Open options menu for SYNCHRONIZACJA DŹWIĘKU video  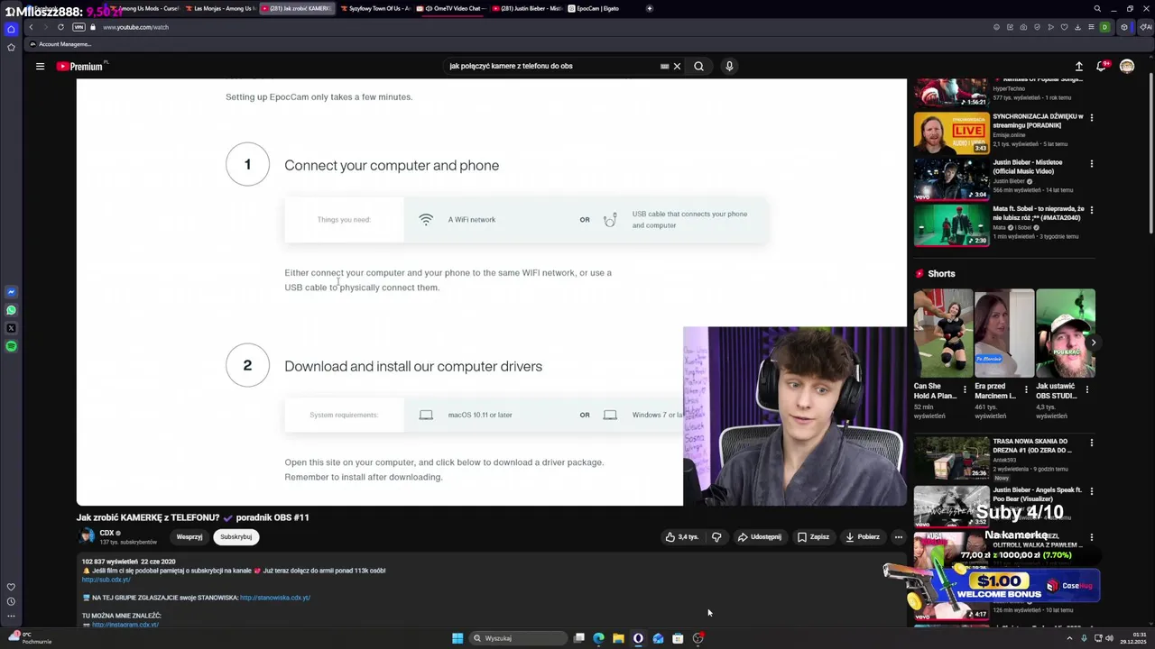point(1092,118)
